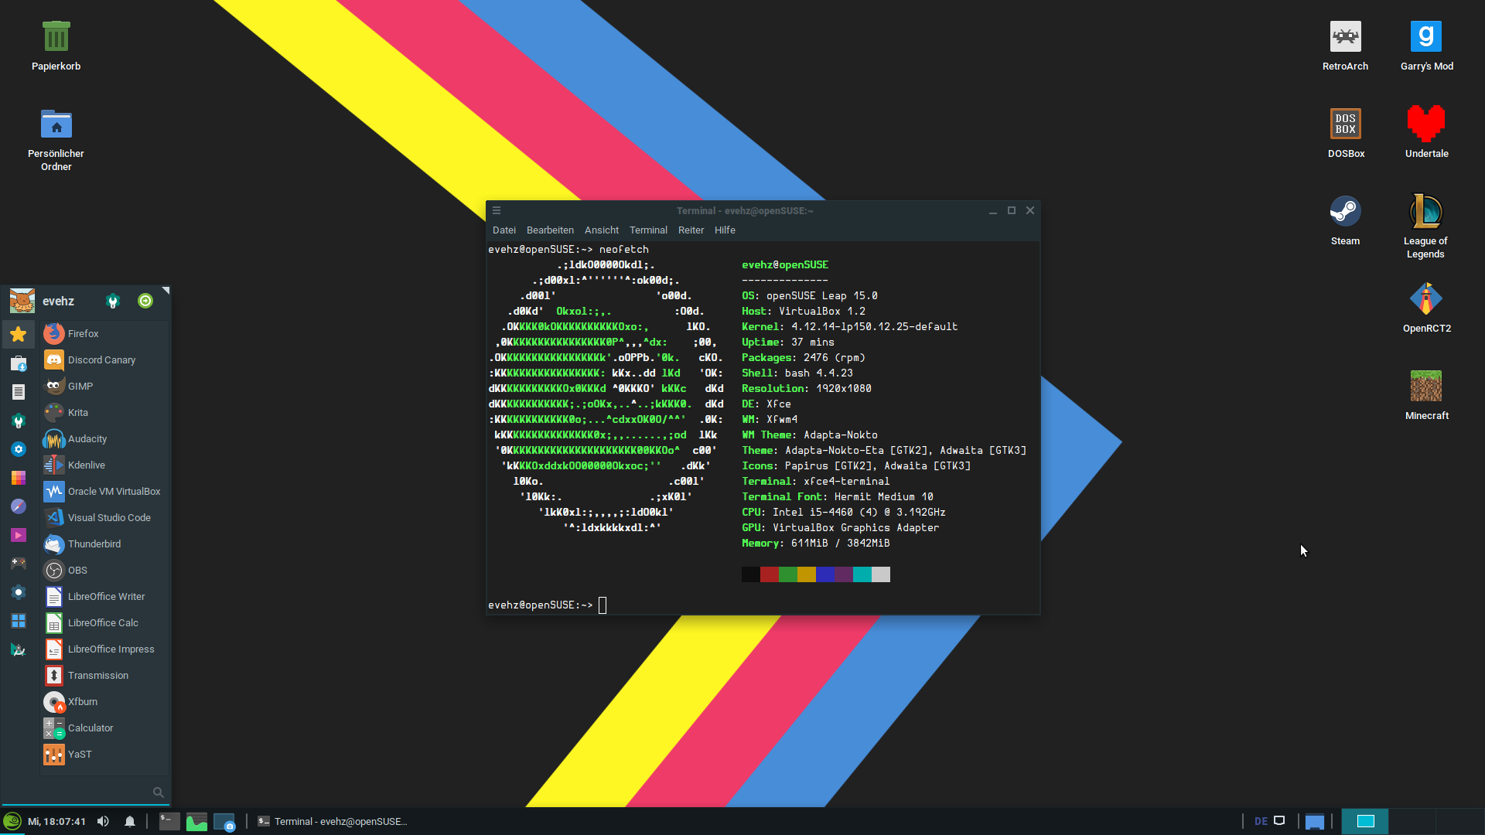Select the Minecraft desktop icon
This screenshot has width=1485, height=835.
tap(1426, 396)
